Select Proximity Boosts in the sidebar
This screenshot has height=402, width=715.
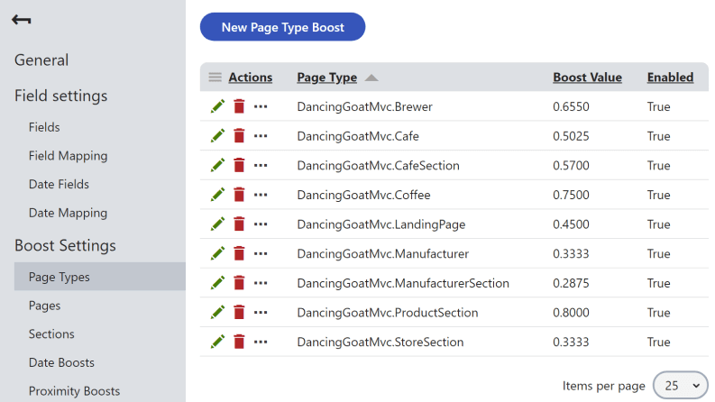(74, 391)
